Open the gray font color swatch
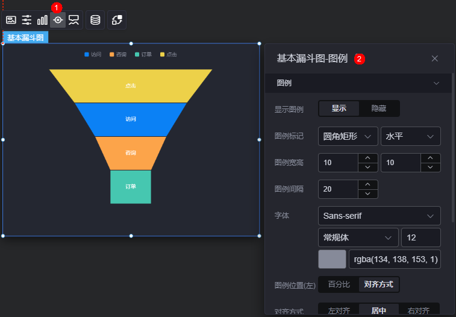This screenshot has height=317, width=456. pyautogui.click(x=332, y=259)
